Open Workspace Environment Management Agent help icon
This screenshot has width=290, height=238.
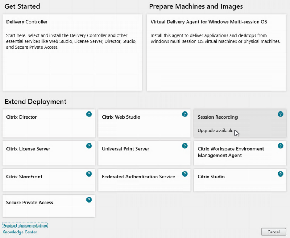coord(281,146)
